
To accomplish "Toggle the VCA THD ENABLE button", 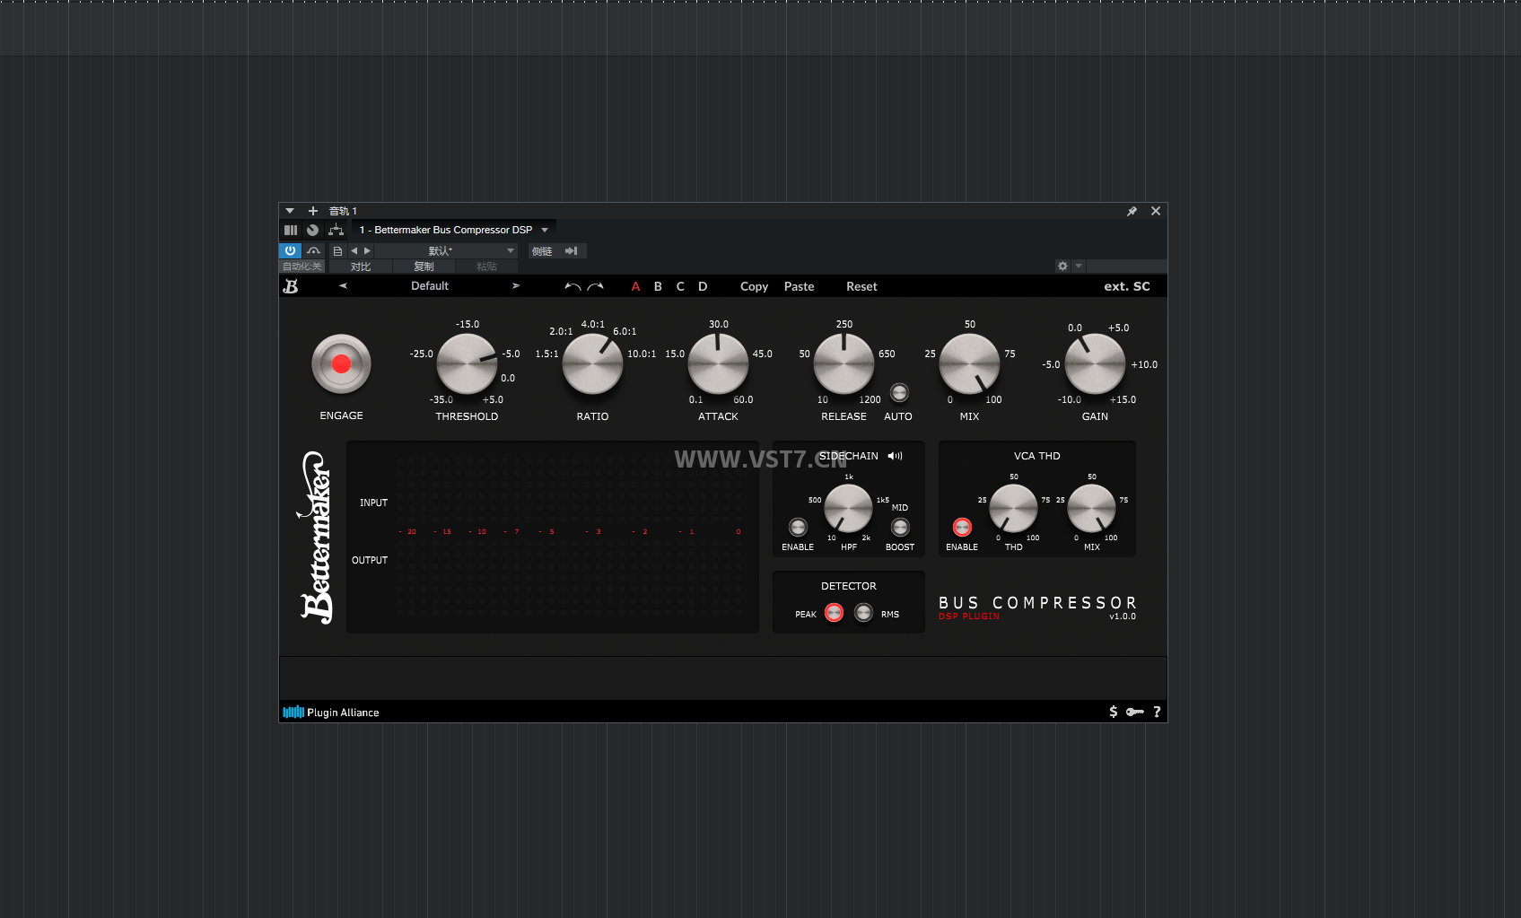I will point(962,527).
